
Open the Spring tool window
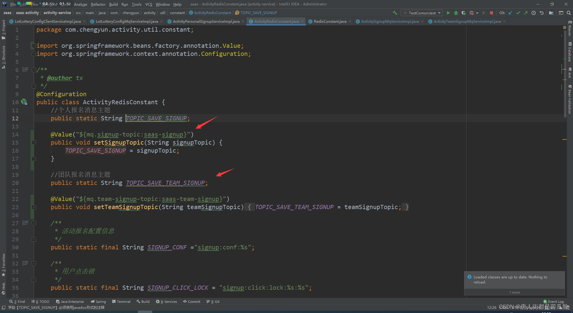98,302
